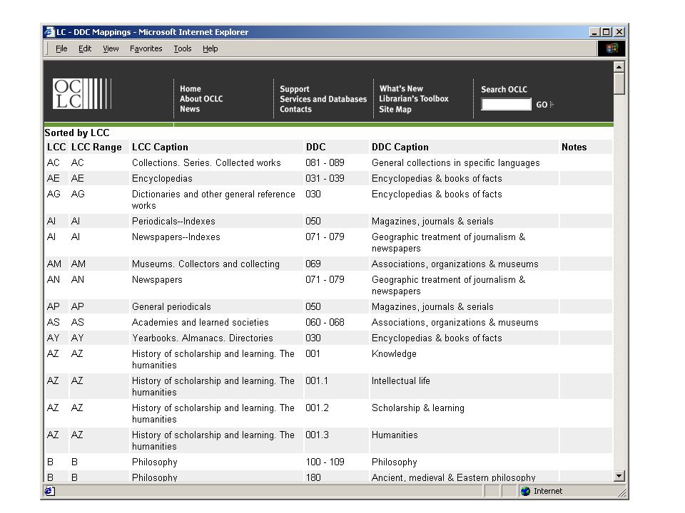Click the Internet zone globe icon
Viewport: 685px width, 513px height.
(525, 491)
